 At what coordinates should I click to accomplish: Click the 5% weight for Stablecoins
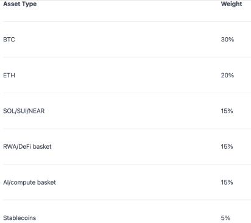[225, 218]
